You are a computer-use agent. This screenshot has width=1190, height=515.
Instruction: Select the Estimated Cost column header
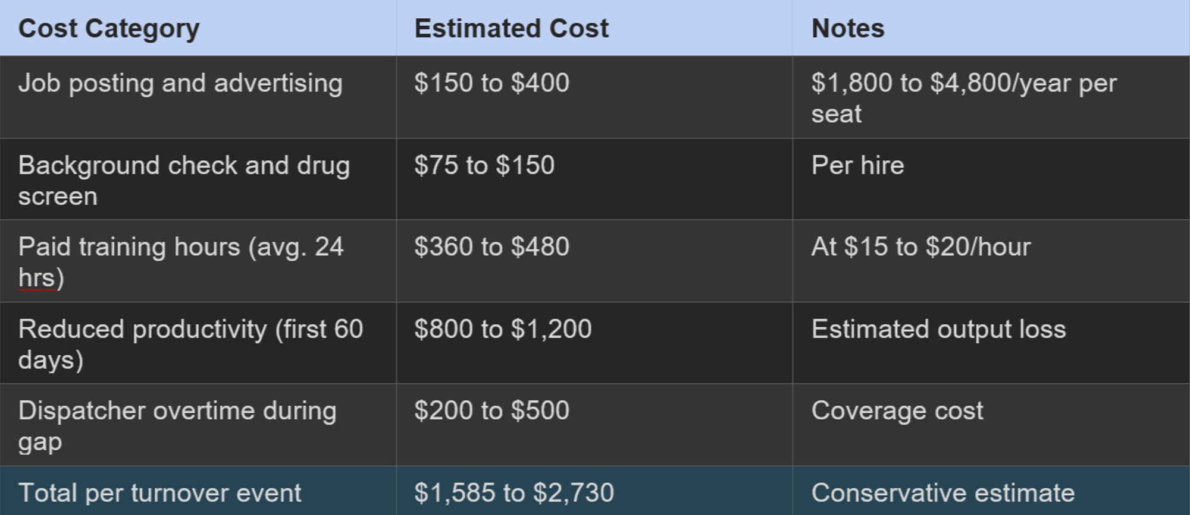tap(511, 29)
